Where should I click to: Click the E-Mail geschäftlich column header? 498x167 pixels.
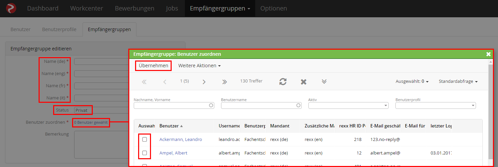(383, 126)
